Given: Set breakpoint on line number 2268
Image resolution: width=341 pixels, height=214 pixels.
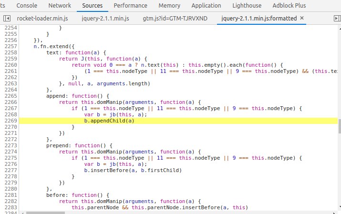Looking at the screenshot, I should click(10, 114).
